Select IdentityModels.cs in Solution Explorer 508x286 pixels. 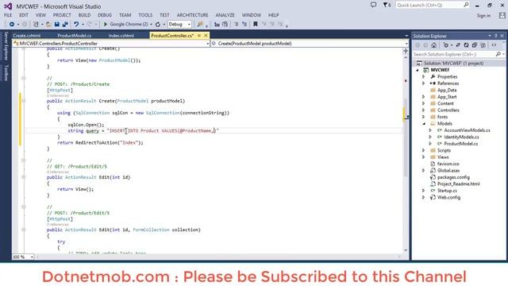pos(461,137)
